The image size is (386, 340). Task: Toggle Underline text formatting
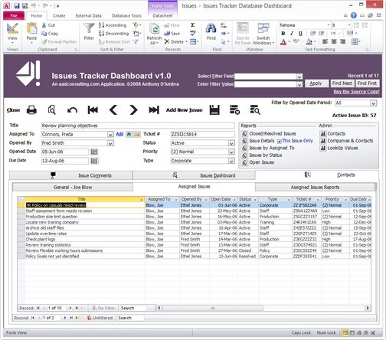click(x=300, y=34)
